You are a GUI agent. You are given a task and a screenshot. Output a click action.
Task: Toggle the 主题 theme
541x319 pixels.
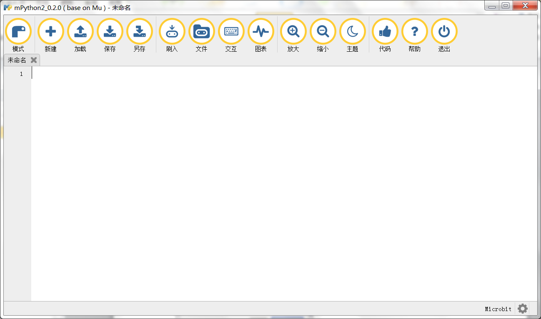click(x=353, y=35)
